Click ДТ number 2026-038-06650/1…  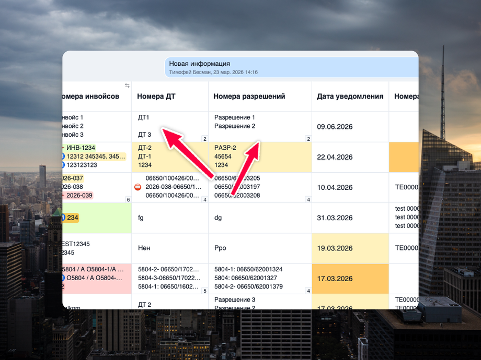(x=174, y=187)
